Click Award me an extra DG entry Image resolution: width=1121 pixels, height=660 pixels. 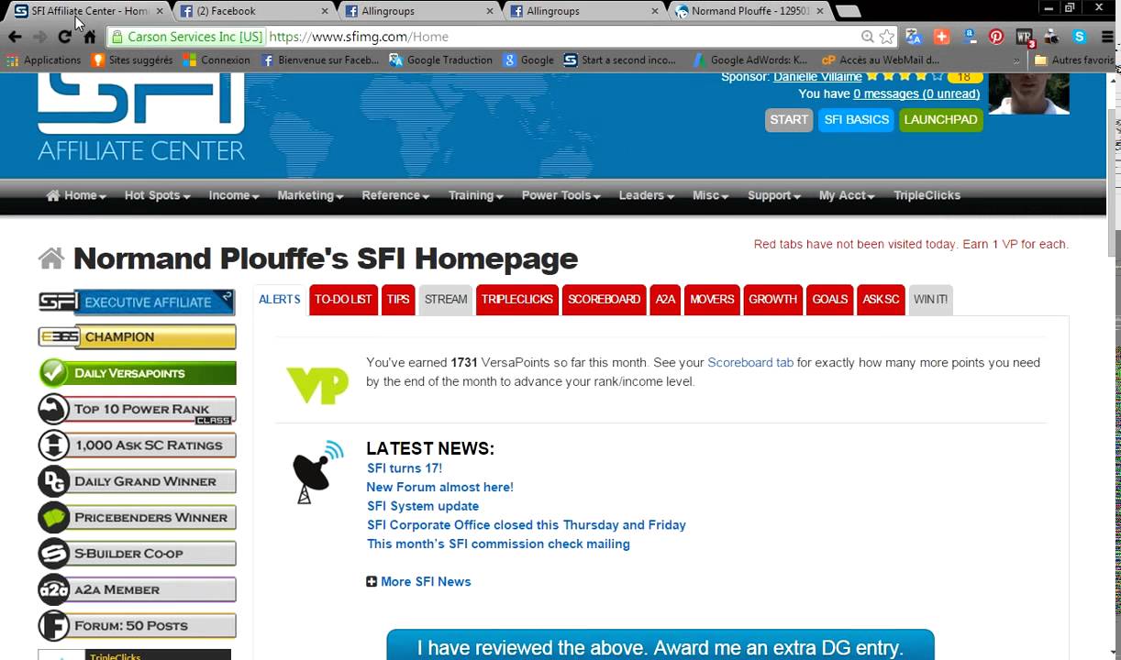coord(660,646)
